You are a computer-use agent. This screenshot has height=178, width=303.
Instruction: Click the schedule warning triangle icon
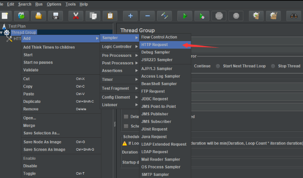tap(125, 144)
